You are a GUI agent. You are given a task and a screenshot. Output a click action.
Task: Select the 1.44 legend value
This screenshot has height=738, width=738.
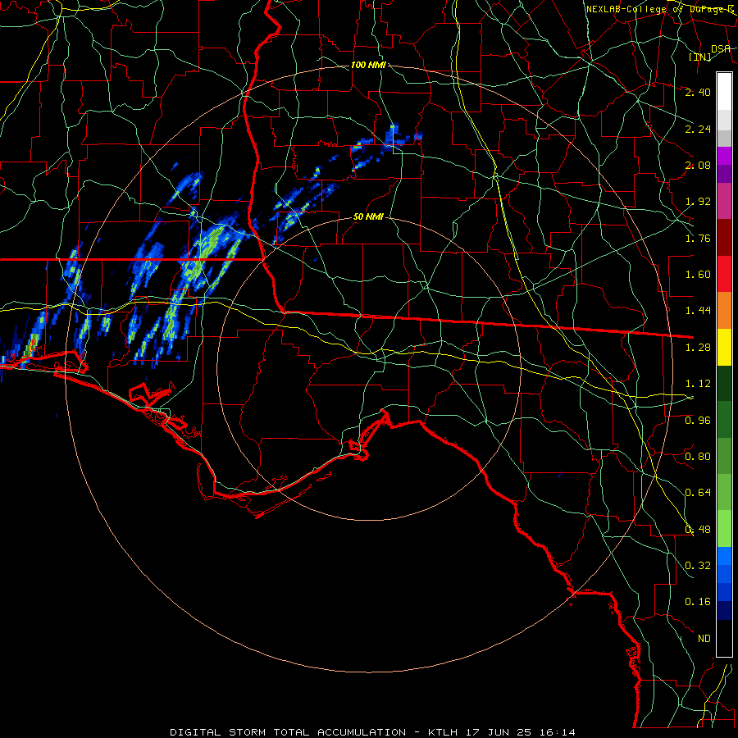point(698,311)
